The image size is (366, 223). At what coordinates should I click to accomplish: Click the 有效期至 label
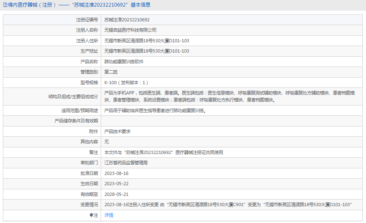point(89,194)
